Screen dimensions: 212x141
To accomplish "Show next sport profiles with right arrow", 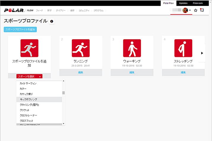I will pos(202,53).
